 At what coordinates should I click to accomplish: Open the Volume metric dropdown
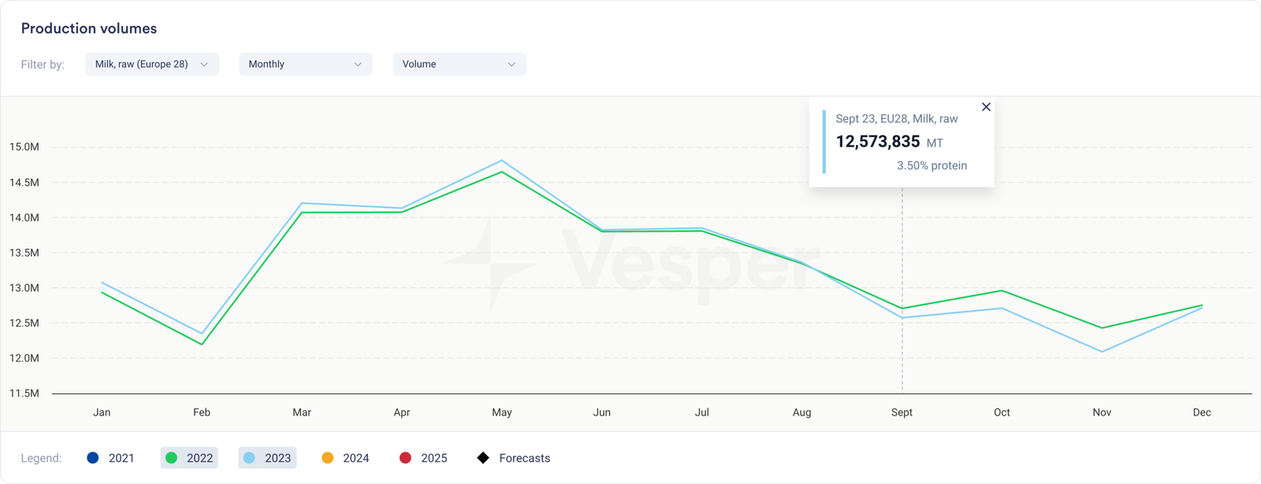pos(459,65)
